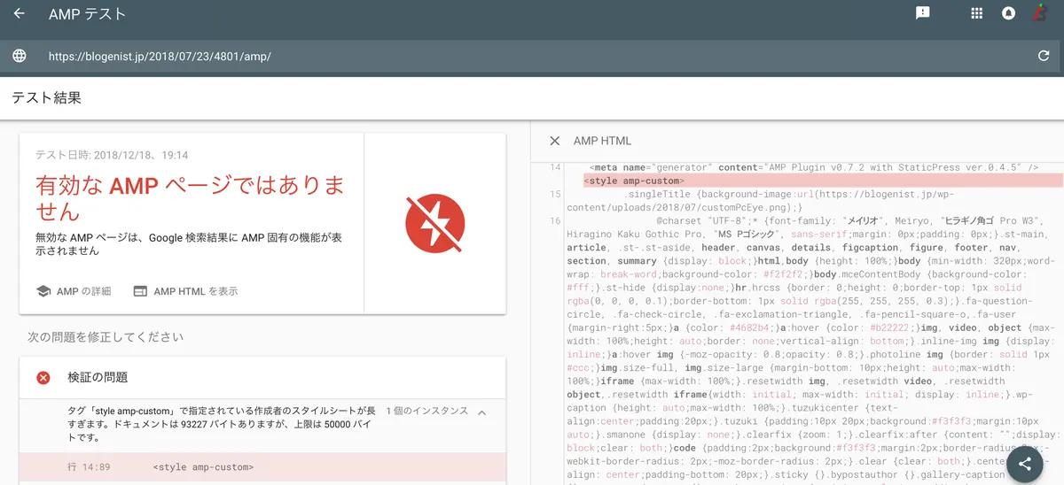Open the notifications bell

[x=1008, y=13]
